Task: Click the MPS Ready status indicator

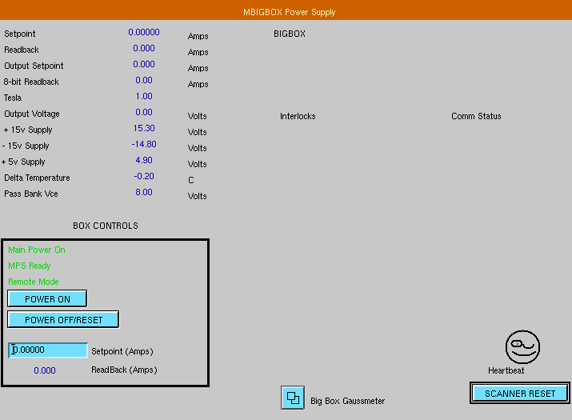Action: click(29, 266)
